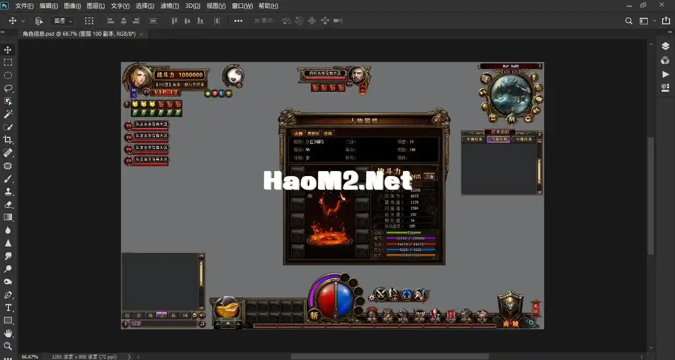675x360 pixels.
Task: Select the Smudge finger tool
Action: click(8, 256)
